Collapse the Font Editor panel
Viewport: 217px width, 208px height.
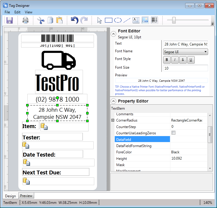coord(113,34)
